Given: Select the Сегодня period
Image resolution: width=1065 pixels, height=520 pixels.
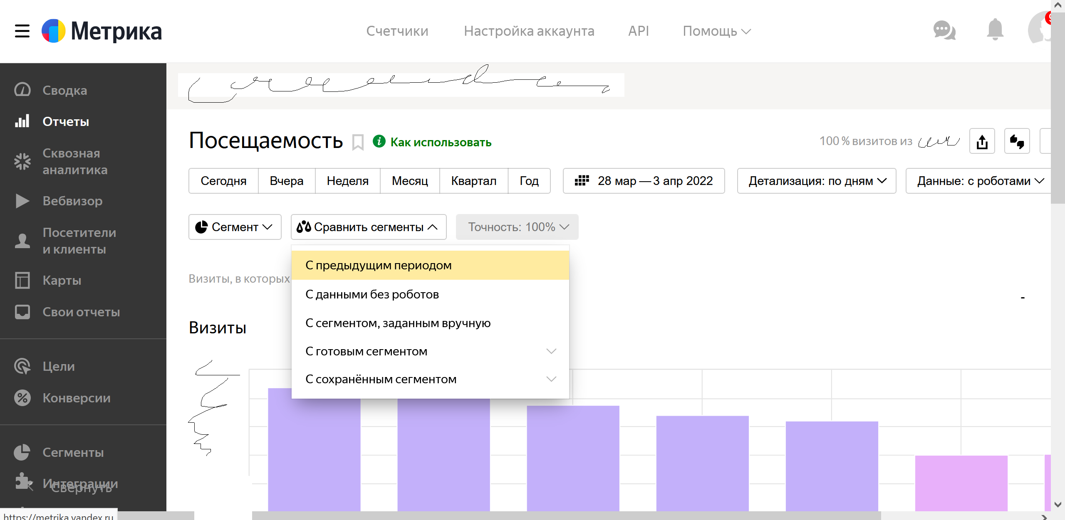Looking at the screenshot, I should [223, 181].
